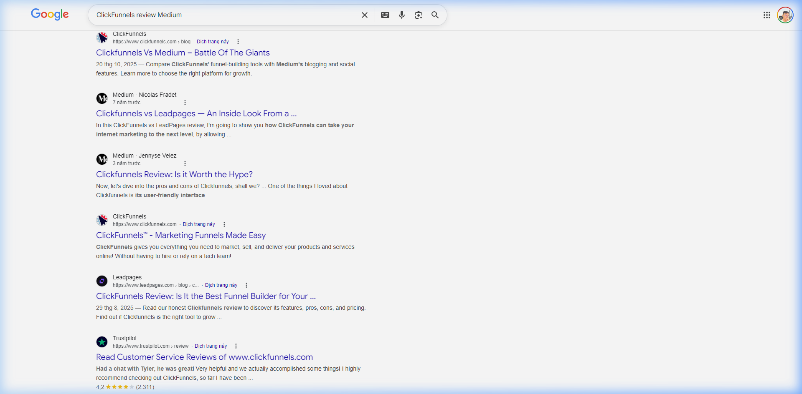The width and height of the screenshot is (802, 394).
Task: Click the Medium favicon next to Nicolas Fradet
Action: tap(102, 98)
